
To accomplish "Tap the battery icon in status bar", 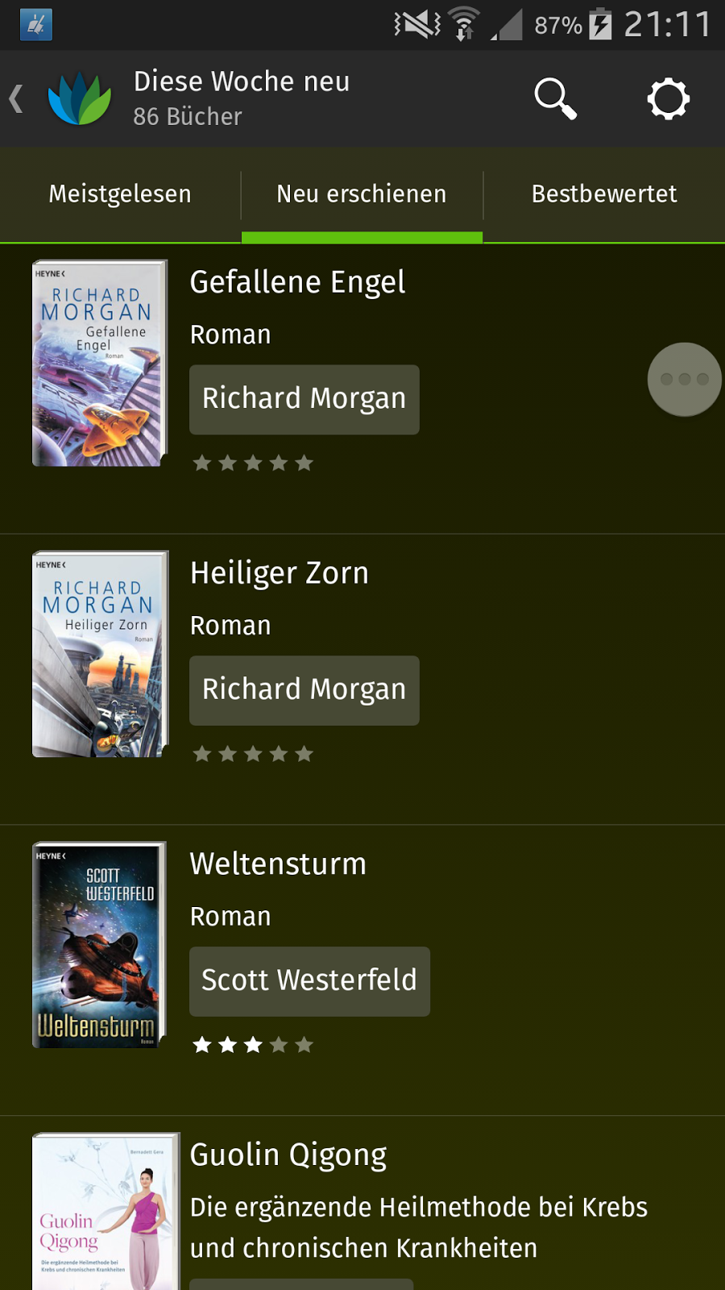I will [600, 24].
